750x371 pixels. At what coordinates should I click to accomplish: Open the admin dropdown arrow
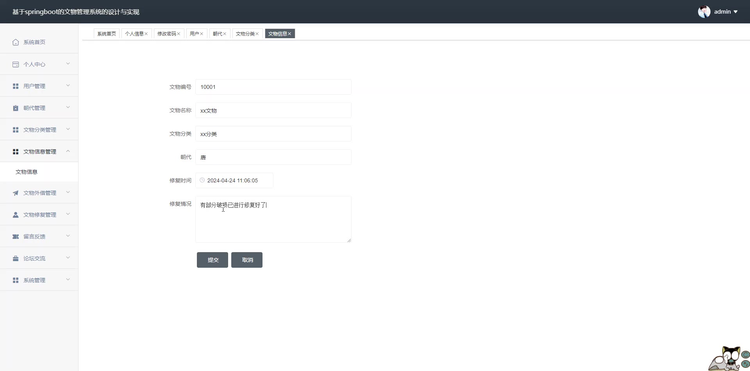tap(736, 12)
